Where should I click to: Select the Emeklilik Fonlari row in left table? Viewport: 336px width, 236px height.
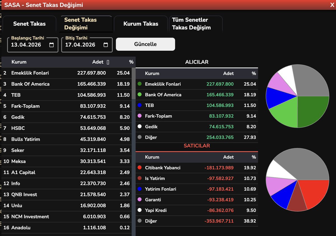67,73
